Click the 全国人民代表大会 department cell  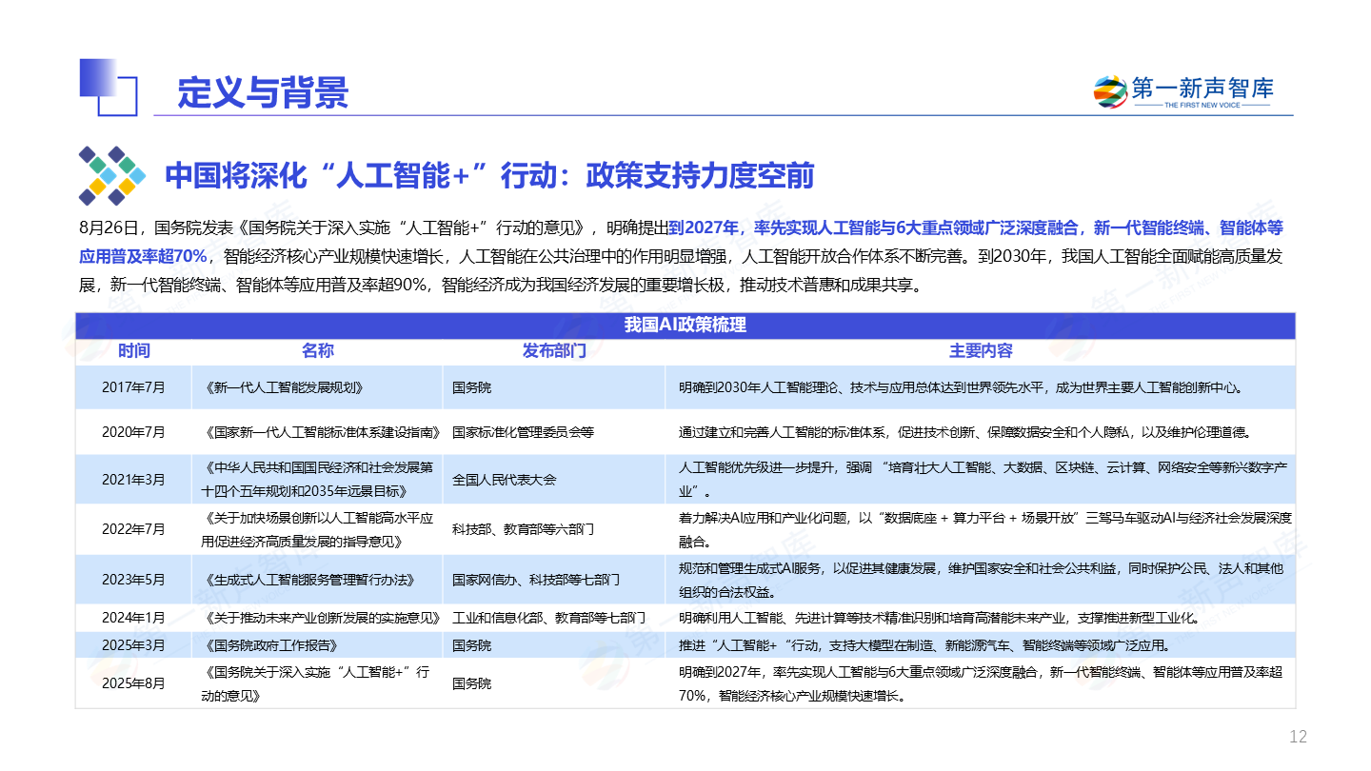(504, 480)
